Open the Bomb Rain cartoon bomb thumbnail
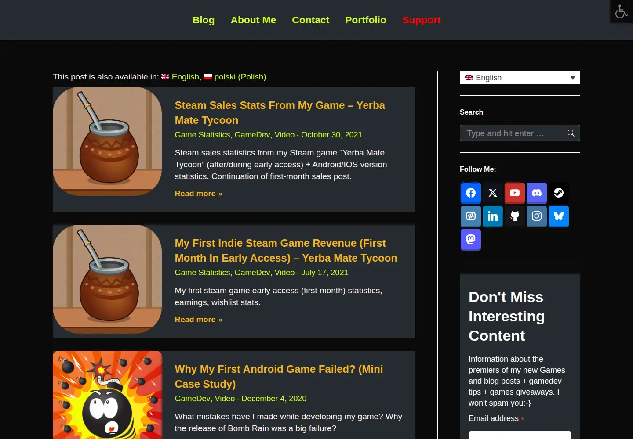This screenshot has height=439, width=633. point(107,395)
